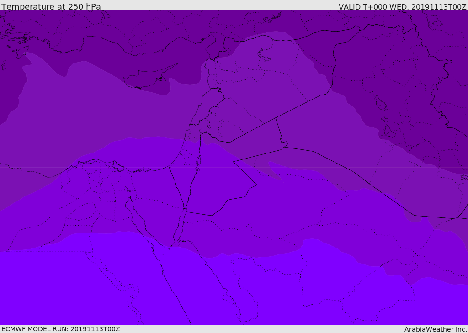Pick the brightest violet area at bottom
Viewport: 468px width, 333px height.
(x=69, y=288)
